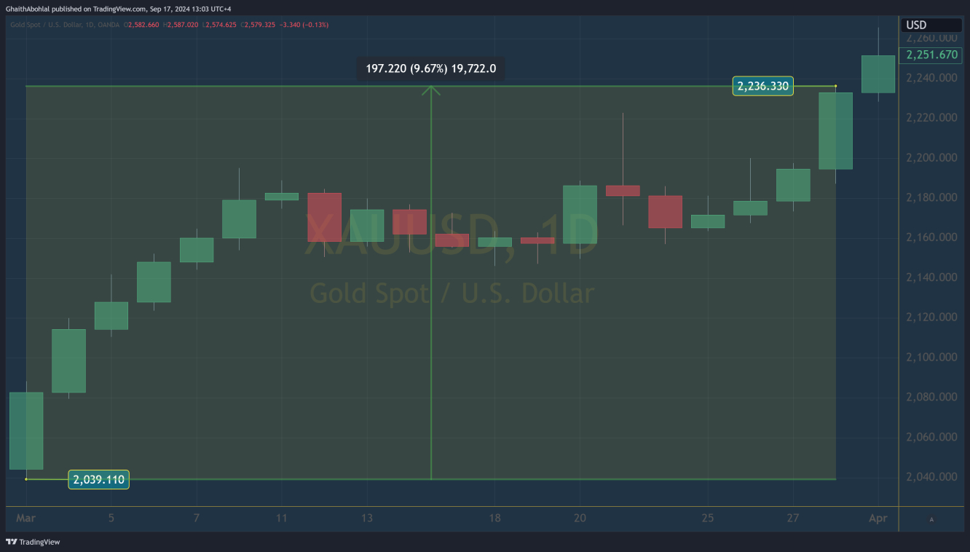Click the '27' date label on the time axis
Image resolution: width=970 pixels, height=552 pixels.
click(x=793, y=519)
